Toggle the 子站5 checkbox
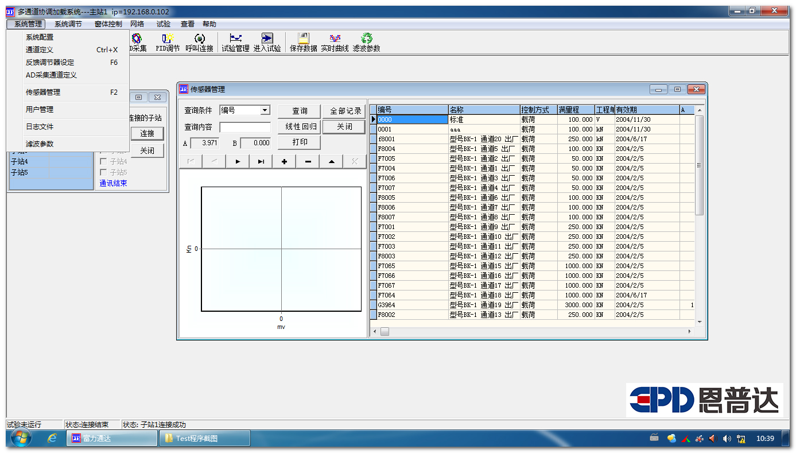Image resolution: width=796 pixels, height=453 pixels. [x=103, y=172]
